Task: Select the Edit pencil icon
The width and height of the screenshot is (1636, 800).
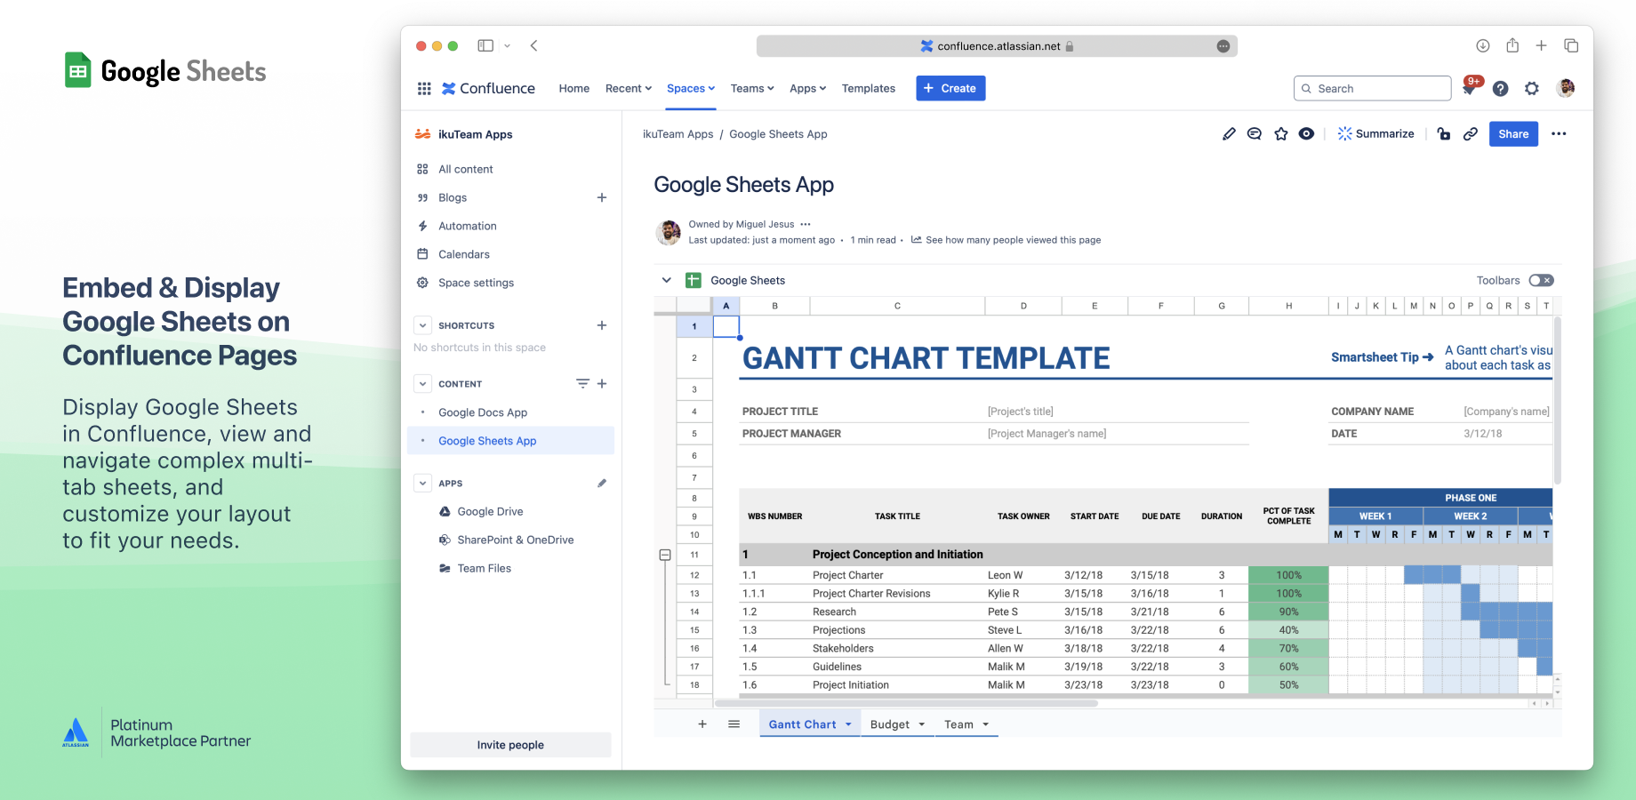Action: click(x=1230, y=133)
